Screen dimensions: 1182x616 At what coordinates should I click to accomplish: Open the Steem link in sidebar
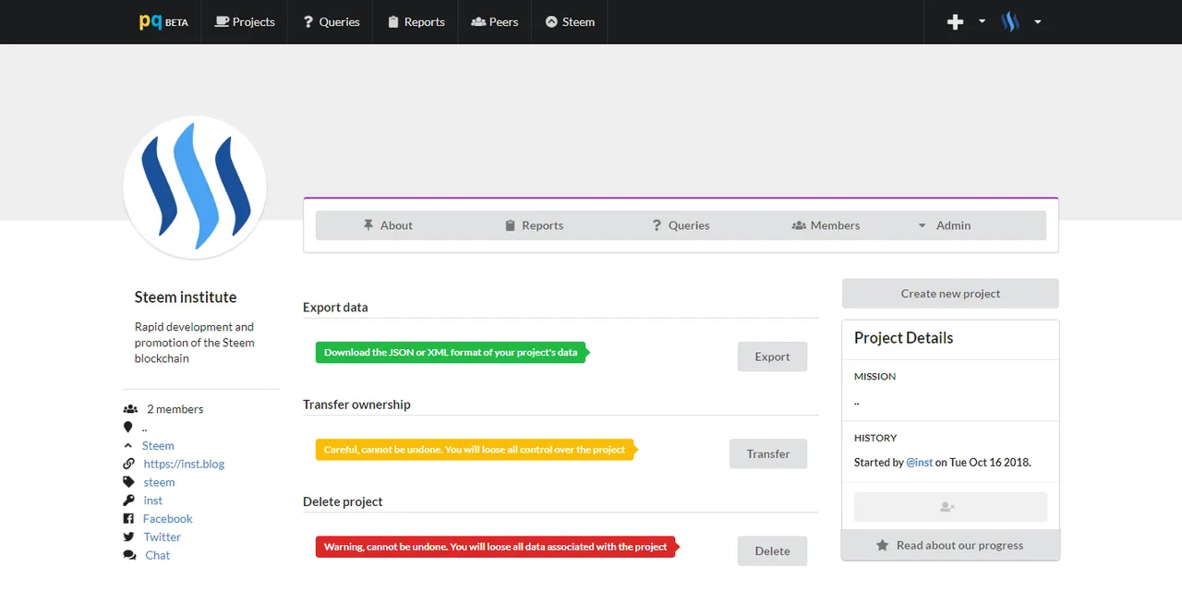158,445
